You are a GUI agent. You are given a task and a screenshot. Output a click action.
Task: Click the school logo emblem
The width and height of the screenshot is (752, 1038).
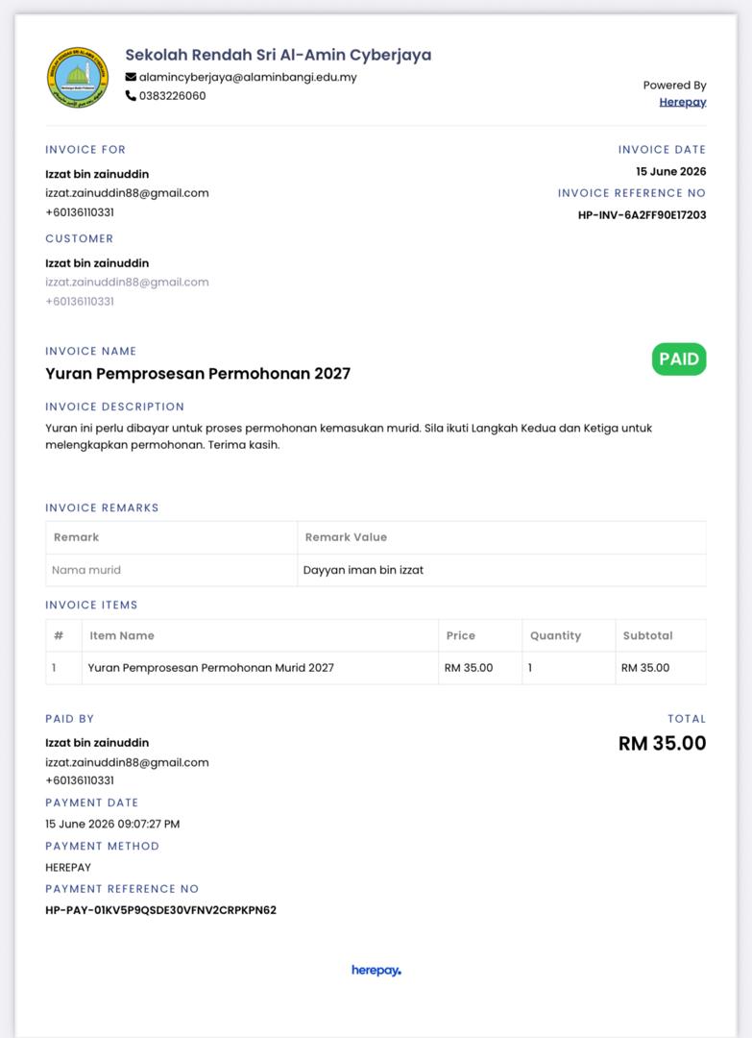pyautogui.click(x=78, y=77)
